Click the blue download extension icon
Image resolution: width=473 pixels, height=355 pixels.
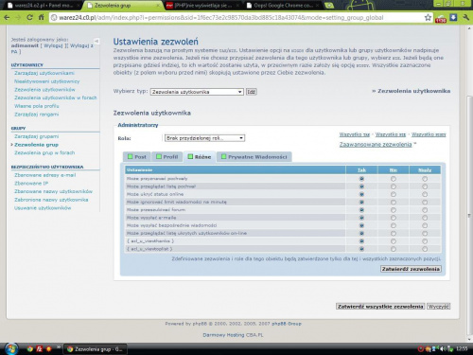[453, 17]
